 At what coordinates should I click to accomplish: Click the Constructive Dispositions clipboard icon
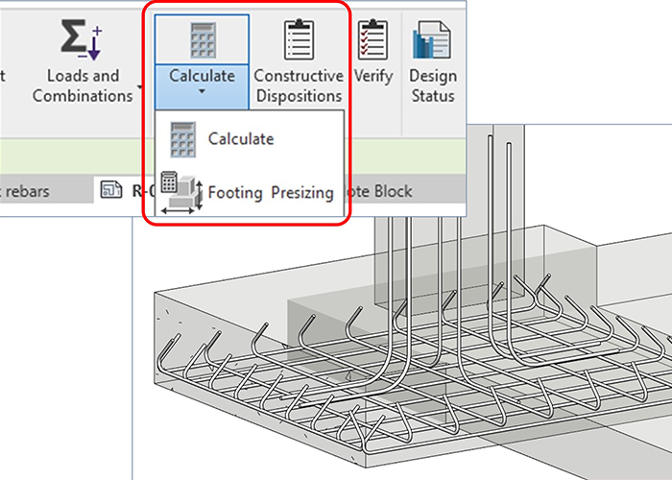(300, 39)
